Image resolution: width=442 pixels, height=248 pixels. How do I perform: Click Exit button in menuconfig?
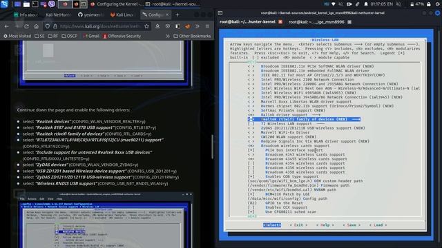pos(298,225)
